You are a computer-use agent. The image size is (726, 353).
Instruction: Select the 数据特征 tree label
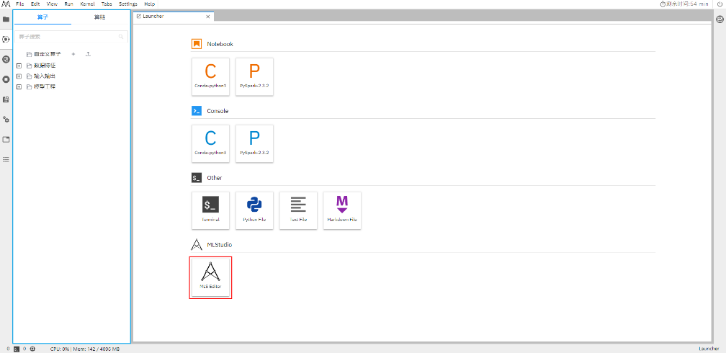tap(45, 66)
